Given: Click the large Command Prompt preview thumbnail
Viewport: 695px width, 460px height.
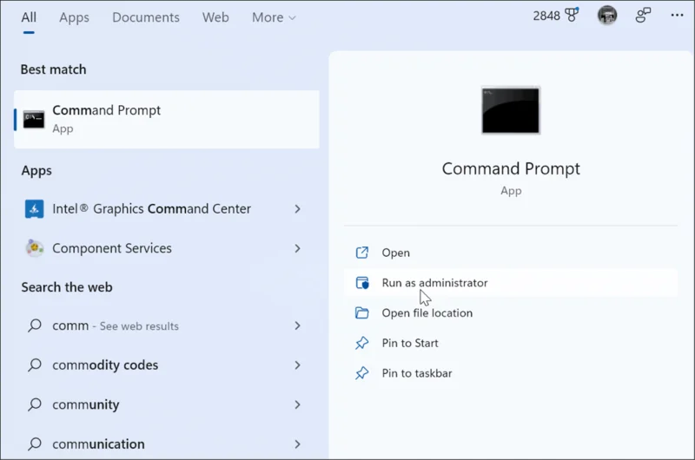Looking at the screenshot, I should coord(511,110).
